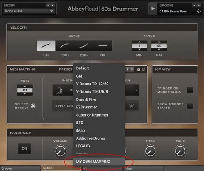Toggle Show Trigger States
204x171 pixels.
coord(190,106)
